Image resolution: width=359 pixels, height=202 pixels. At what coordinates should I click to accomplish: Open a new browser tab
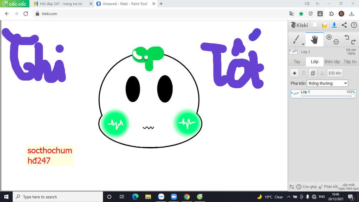click(x=161, y=4)
